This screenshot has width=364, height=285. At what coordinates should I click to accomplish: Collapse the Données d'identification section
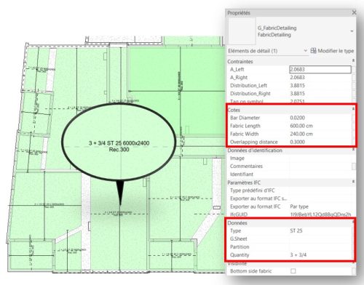[354, 150]
